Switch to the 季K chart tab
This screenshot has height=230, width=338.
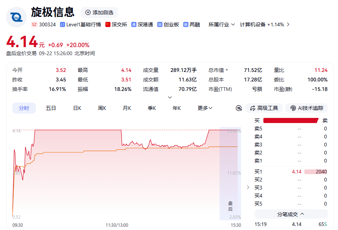click(152, 108)
